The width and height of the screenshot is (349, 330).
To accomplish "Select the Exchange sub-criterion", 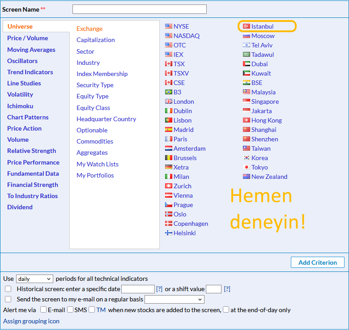I will tap(89, 29).
